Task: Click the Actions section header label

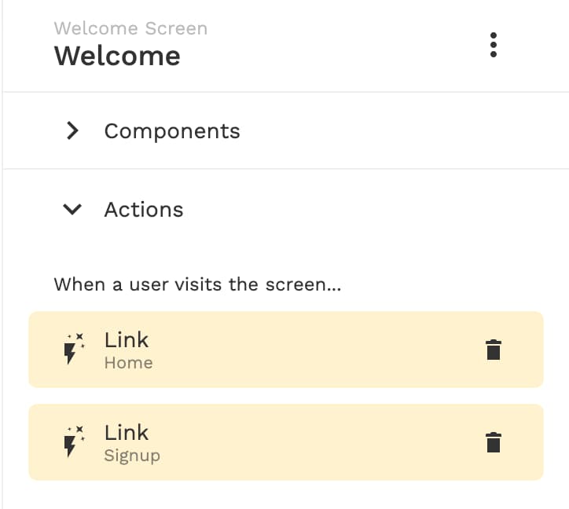Action: coord(144,210)
